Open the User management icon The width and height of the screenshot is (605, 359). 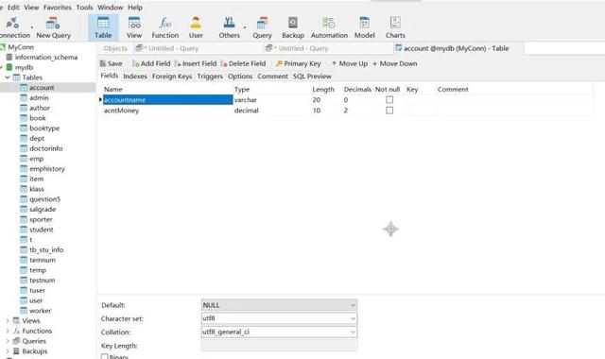pyautogui.click(x=196, y=27)
